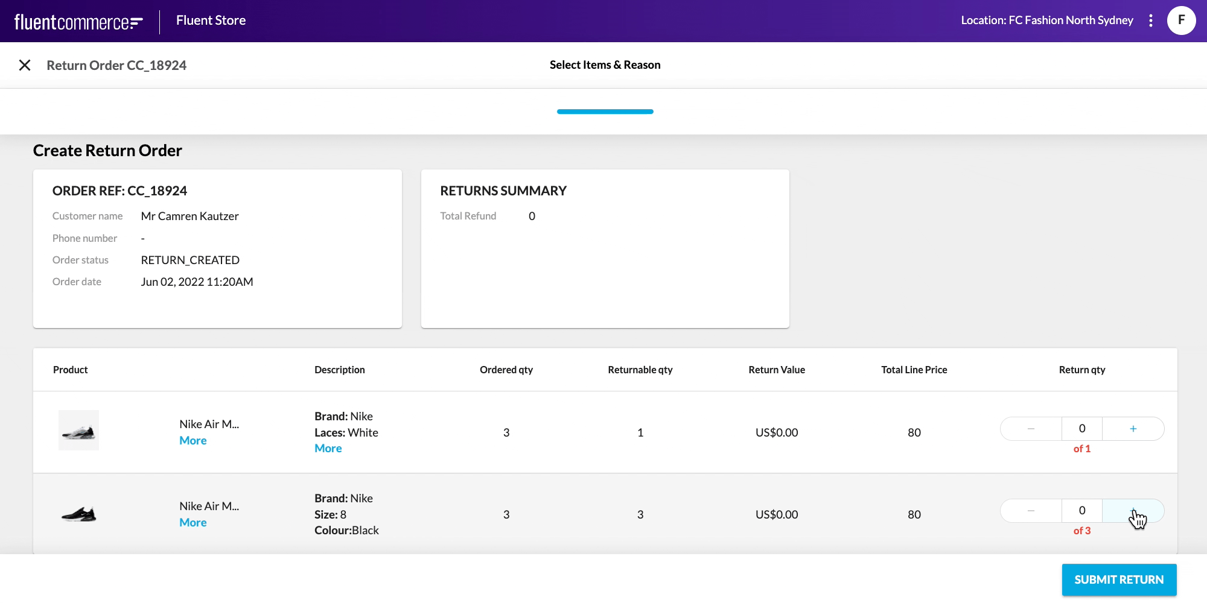Click the plus icon for the black Nike sneakers
The width and height of the screenshot is (1207, 603).
click(1133, 510)
